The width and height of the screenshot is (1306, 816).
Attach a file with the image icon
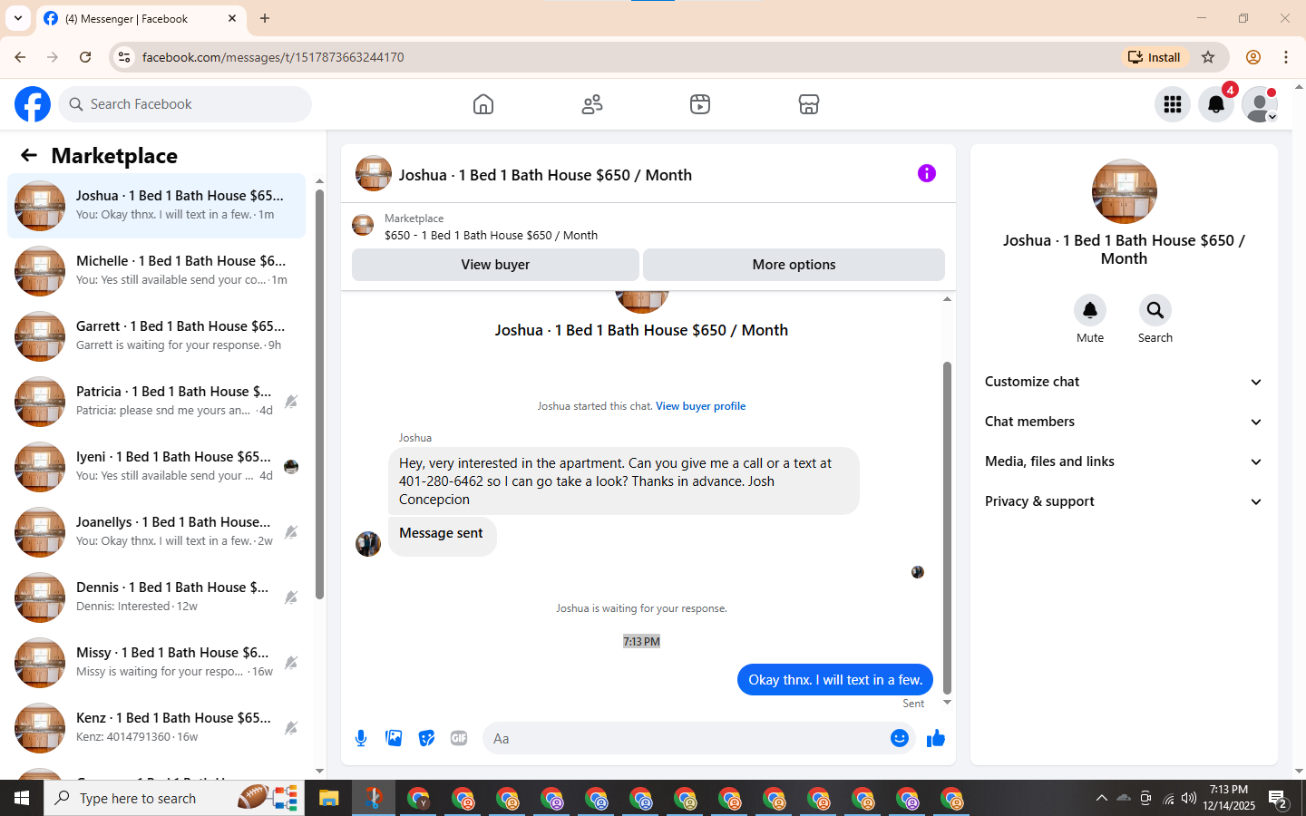394,738
